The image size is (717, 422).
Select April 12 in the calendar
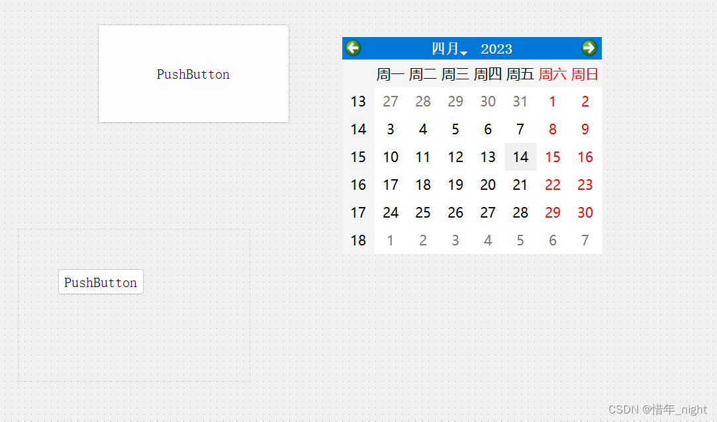pos(455,157)
